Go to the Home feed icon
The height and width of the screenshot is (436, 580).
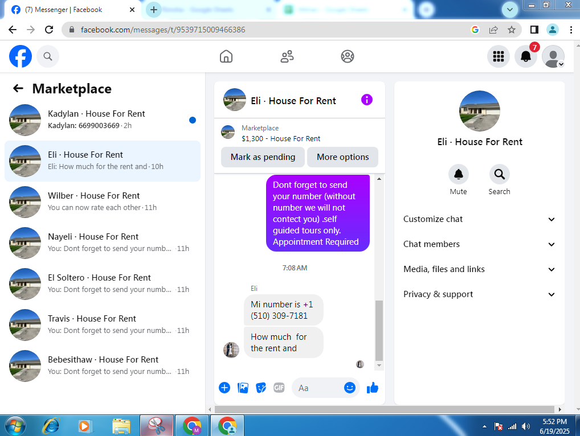pos(226,56)
